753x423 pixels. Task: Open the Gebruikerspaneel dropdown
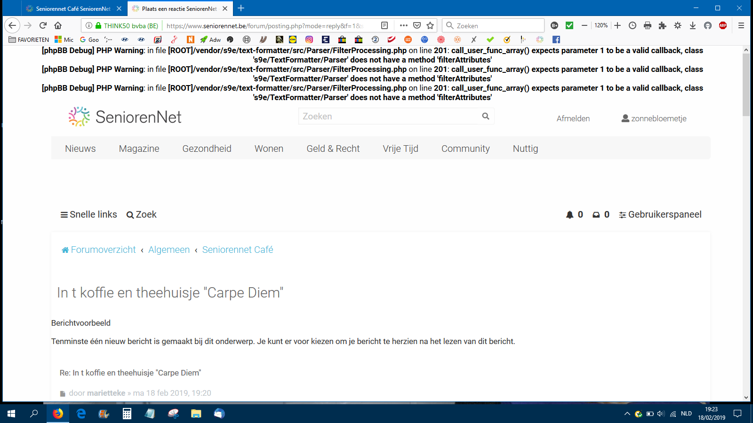pos(660,215)
